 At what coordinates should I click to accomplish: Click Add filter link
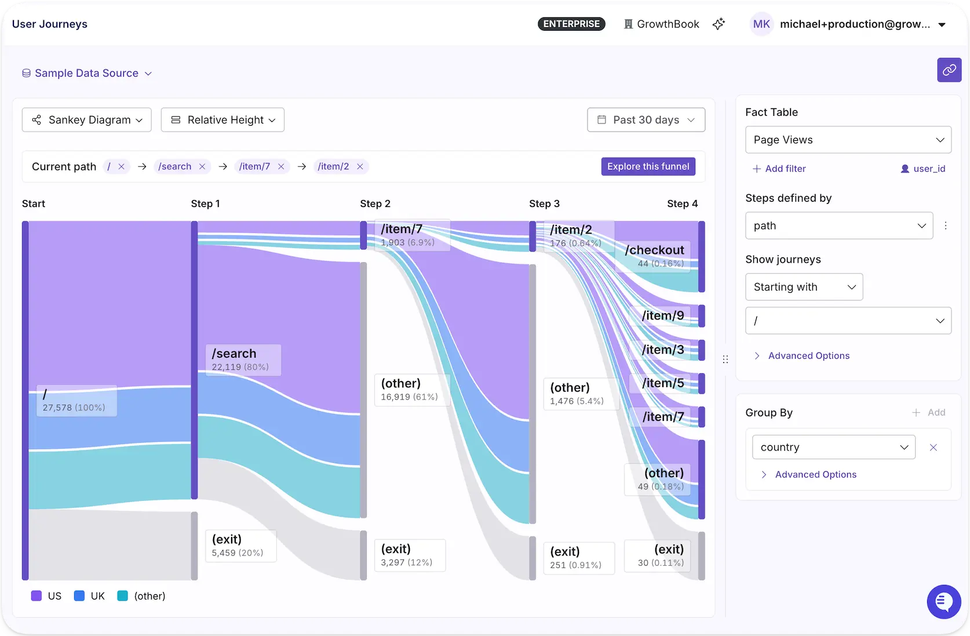779,169
